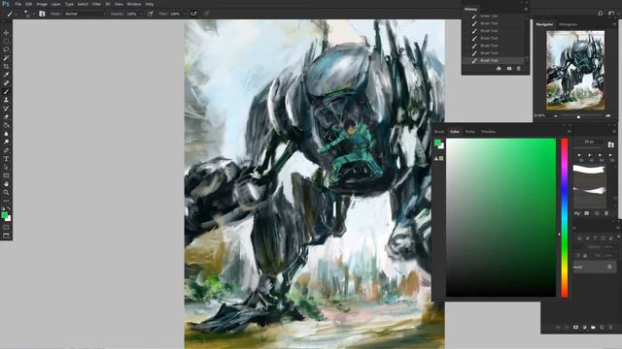Select the Type tool
Viewport: 622px width, 349px height.
pyautogui.click(x=6, y=159)
